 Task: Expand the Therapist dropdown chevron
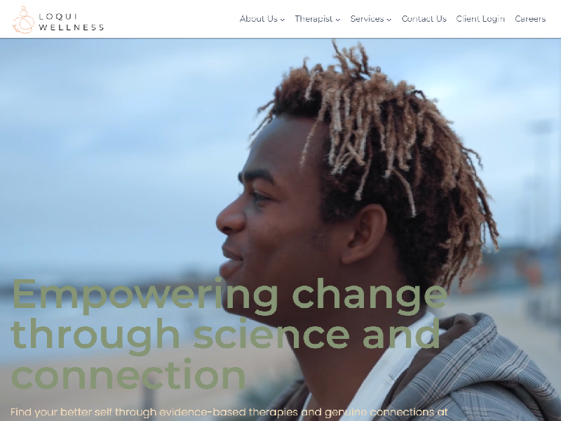[x=338, y=20]
